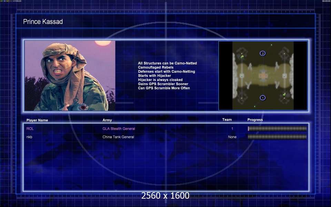Image resolution: width=331 pixels, height=207 pixels.
Task: Click the 'Starts with Hijacker' line
Action: (154, 76)
